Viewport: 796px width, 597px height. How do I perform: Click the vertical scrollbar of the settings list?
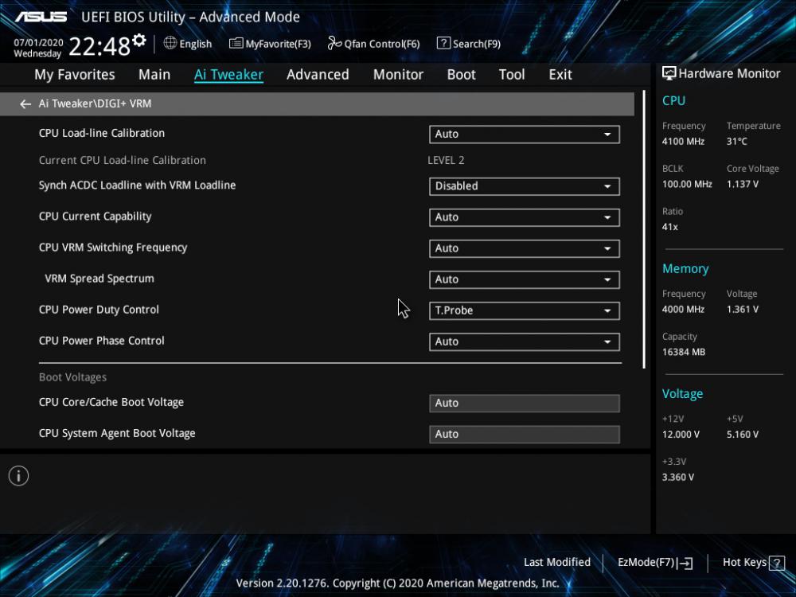(x=644, y=229)
